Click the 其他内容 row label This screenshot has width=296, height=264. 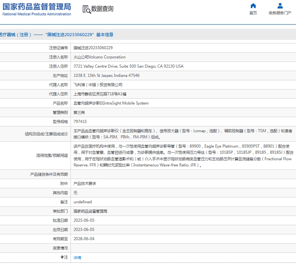[60, 193]
